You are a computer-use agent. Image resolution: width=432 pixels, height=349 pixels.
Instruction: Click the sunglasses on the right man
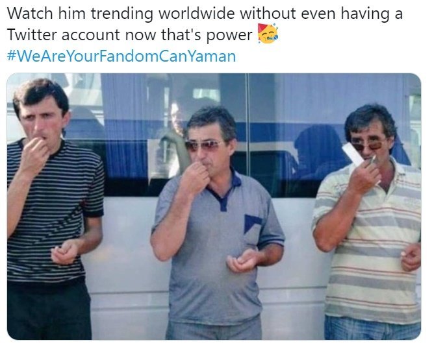[368, 145]
